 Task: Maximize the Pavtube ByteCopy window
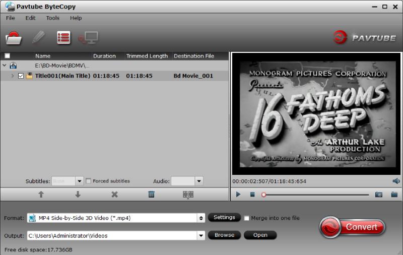[x=385, y=7]
